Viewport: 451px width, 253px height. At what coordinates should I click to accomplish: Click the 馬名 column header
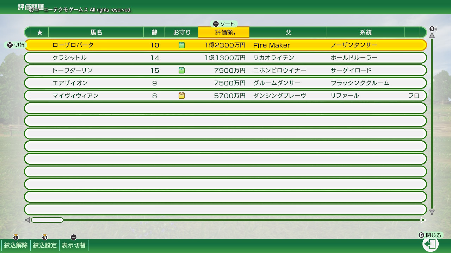coord(96,32)
